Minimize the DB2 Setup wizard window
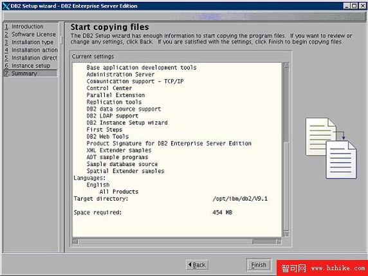Screen dimensions: 368x276 point(347,6)
